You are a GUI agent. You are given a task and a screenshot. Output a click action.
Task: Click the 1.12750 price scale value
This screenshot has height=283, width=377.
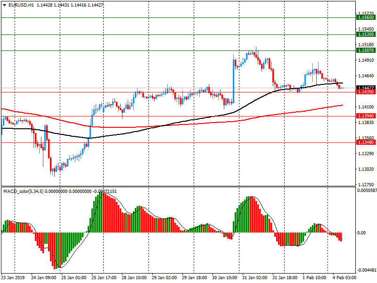click(366, 184)
